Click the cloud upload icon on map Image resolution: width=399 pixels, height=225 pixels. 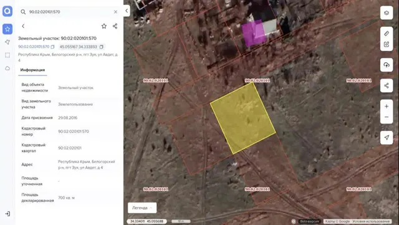387,65
